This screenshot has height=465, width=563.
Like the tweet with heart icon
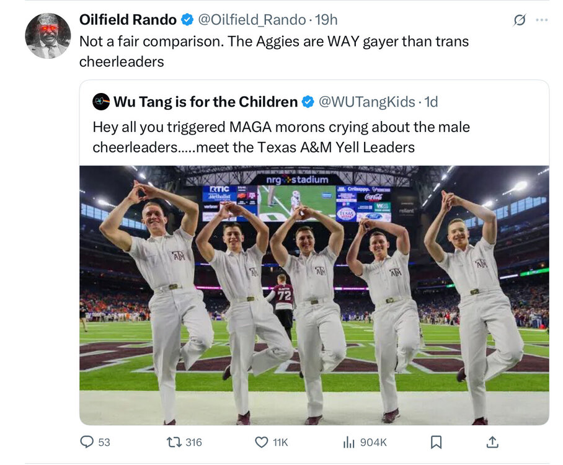tap(262, 442)
